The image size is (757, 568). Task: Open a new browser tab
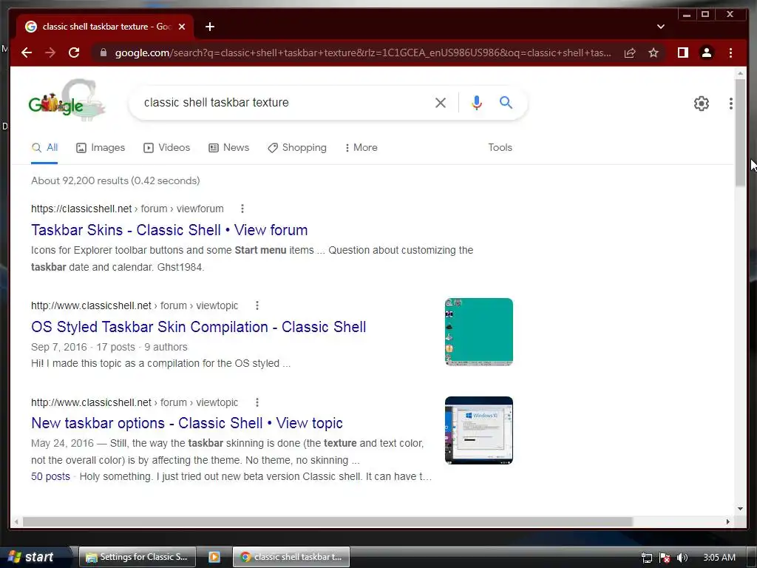point(209,27)
